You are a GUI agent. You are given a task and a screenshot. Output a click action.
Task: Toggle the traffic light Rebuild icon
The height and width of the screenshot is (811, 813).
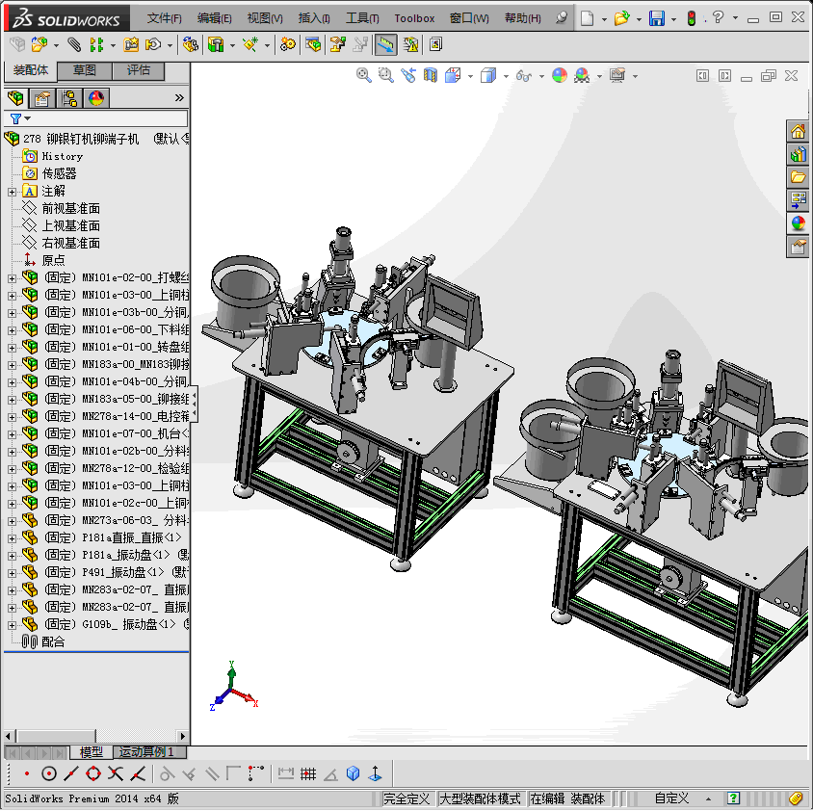coord(691,18)
